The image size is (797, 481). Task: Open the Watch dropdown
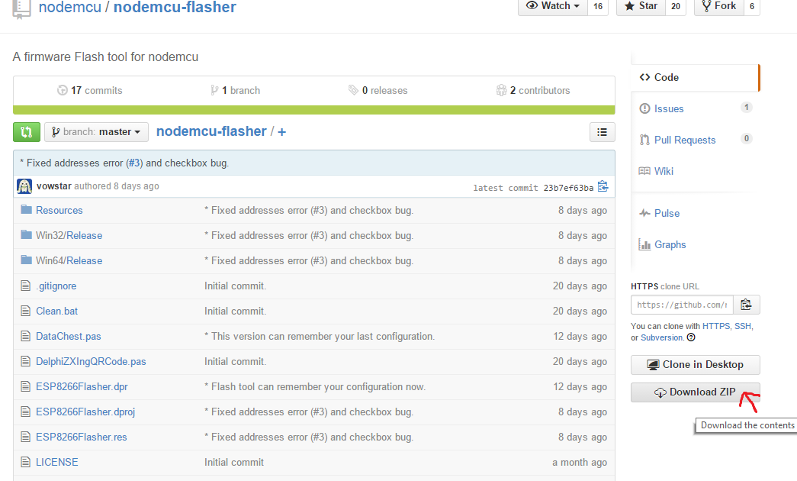coord(552,6)
